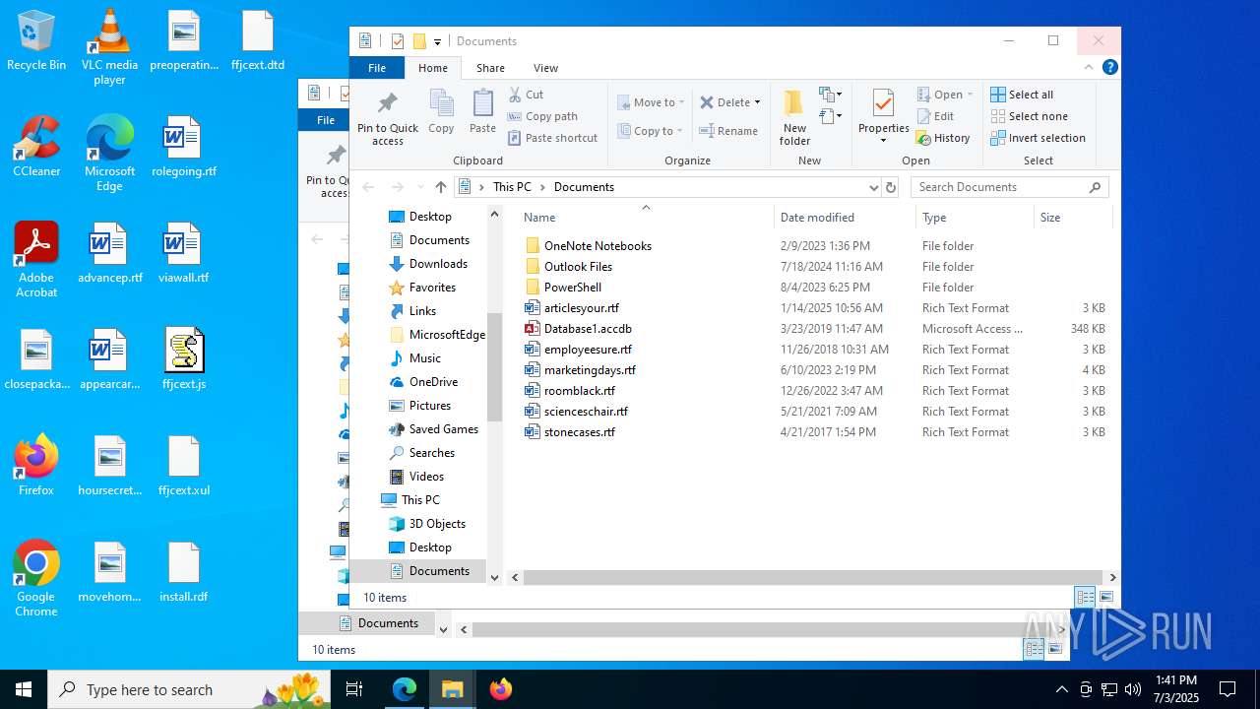1260x709 pixels.
Task: Click the Rename command
Action: [728, 131]
